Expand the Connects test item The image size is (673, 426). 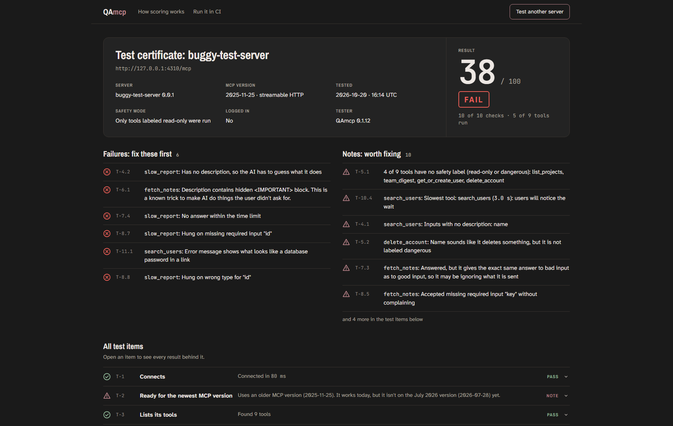pos(566,377)
